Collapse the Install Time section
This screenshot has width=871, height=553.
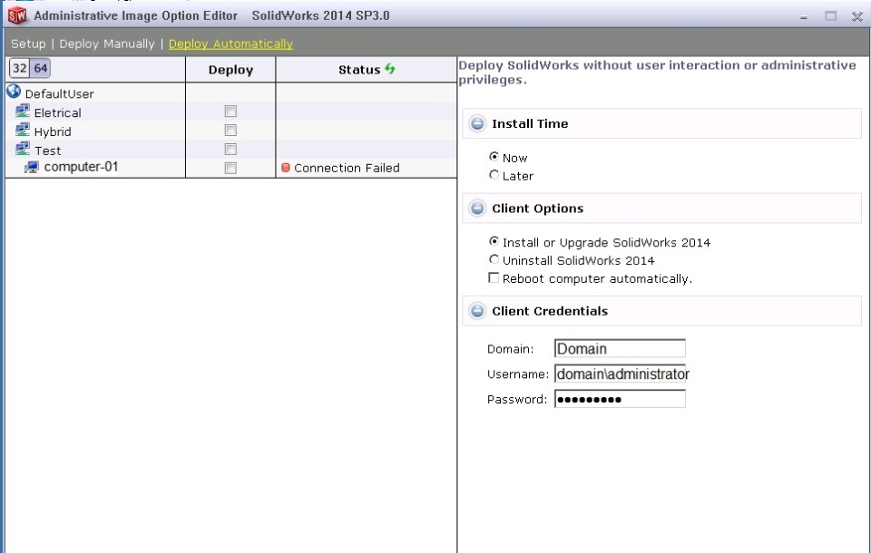pyautogui.click(x=477, y=123)
